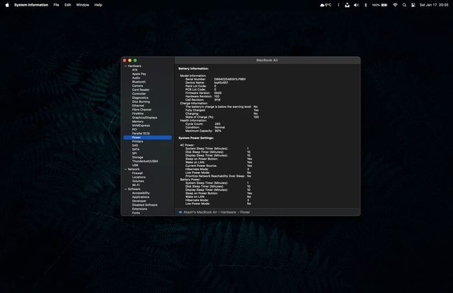
Task: Select Diagnostics in the sidebar
Action: [140, 98]
